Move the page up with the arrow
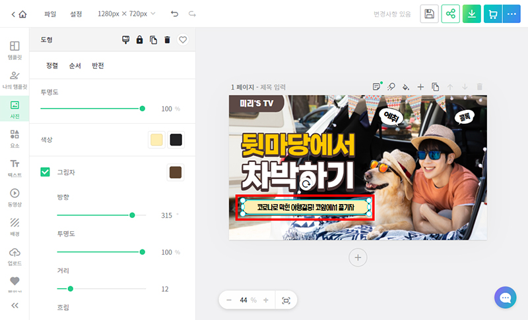The height and width of the screenshot is (320, 528). pos(450,87)
